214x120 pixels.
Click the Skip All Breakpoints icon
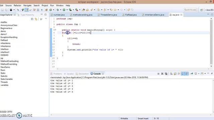[x=18, y=10]
